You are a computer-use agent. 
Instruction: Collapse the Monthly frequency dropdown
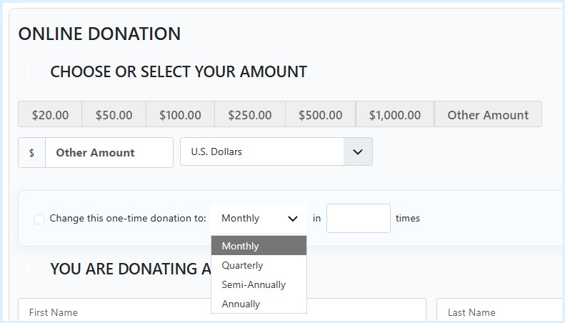coord(259,219)
